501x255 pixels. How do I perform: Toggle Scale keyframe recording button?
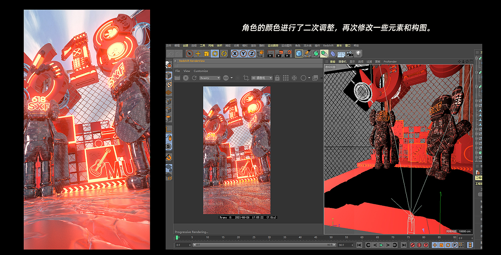tap(441, 245)
